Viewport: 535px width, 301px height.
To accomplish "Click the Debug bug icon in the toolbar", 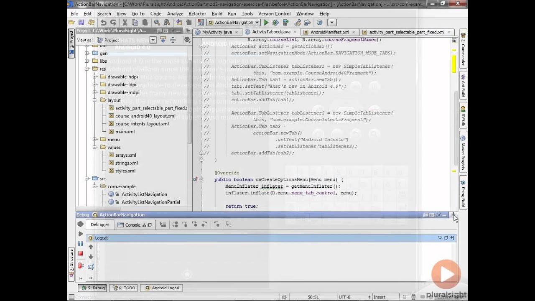I will [275, 23].
